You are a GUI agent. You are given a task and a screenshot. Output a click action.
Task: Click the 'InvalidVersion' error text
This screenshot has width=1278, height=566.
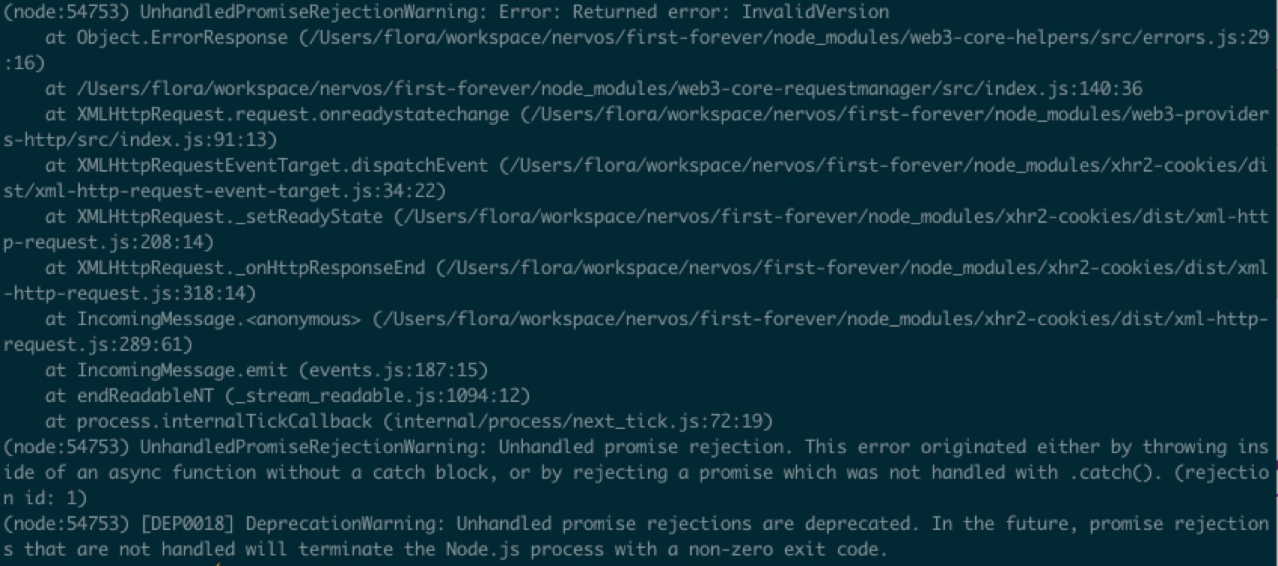[815, 12]
